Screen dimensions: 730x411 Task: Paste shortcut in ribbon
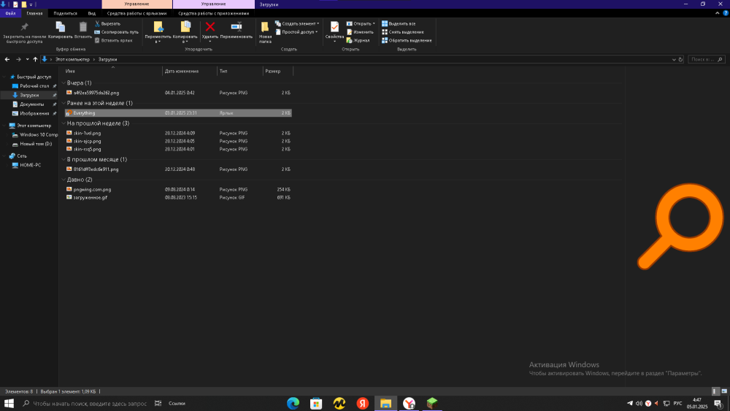(114, 40)
